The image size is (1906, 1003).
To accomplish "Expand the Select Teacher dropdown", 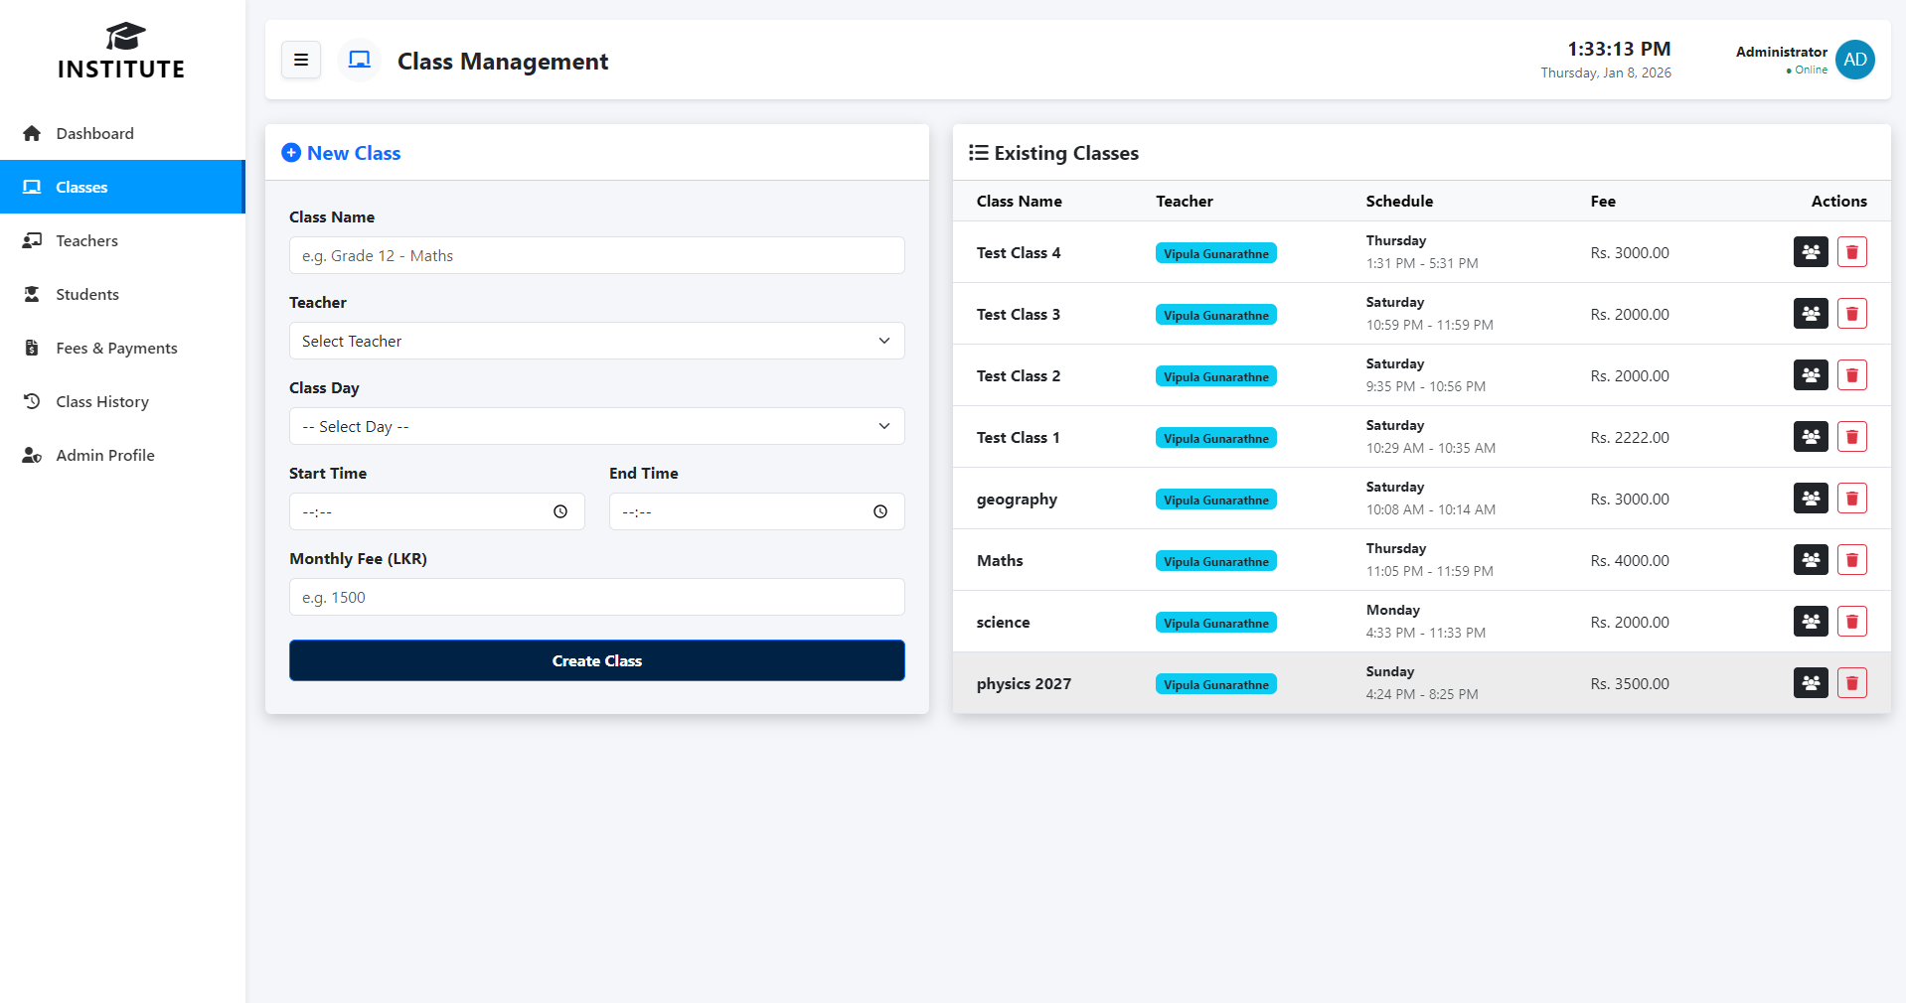I will click(596, 341).
